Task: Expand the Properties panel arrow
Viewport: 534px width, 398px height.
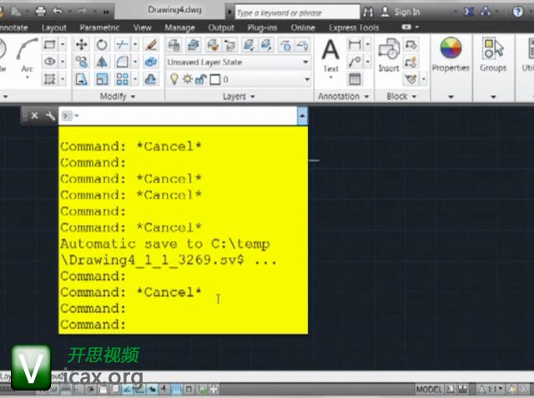Action: 451,97
